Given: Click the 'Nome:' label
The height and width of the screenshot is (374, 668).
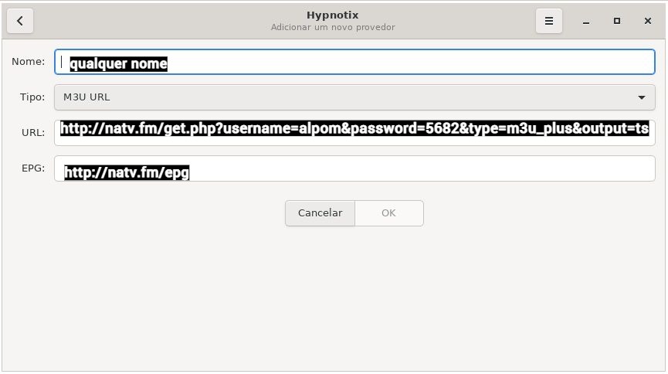Looking at the screenshot, I should (28, 61).
